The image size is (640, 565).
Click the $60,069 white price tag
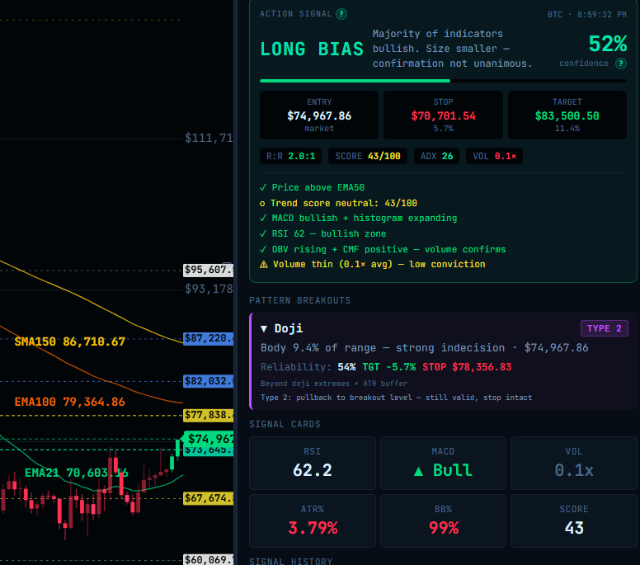[208, 559]
